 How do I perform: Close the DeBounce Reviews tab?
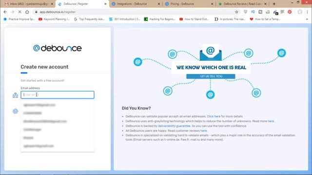pos(265,4)
